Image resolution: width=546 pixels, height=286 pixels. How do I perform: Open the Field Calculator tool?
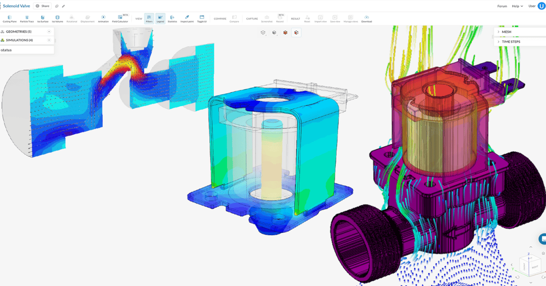120,19
